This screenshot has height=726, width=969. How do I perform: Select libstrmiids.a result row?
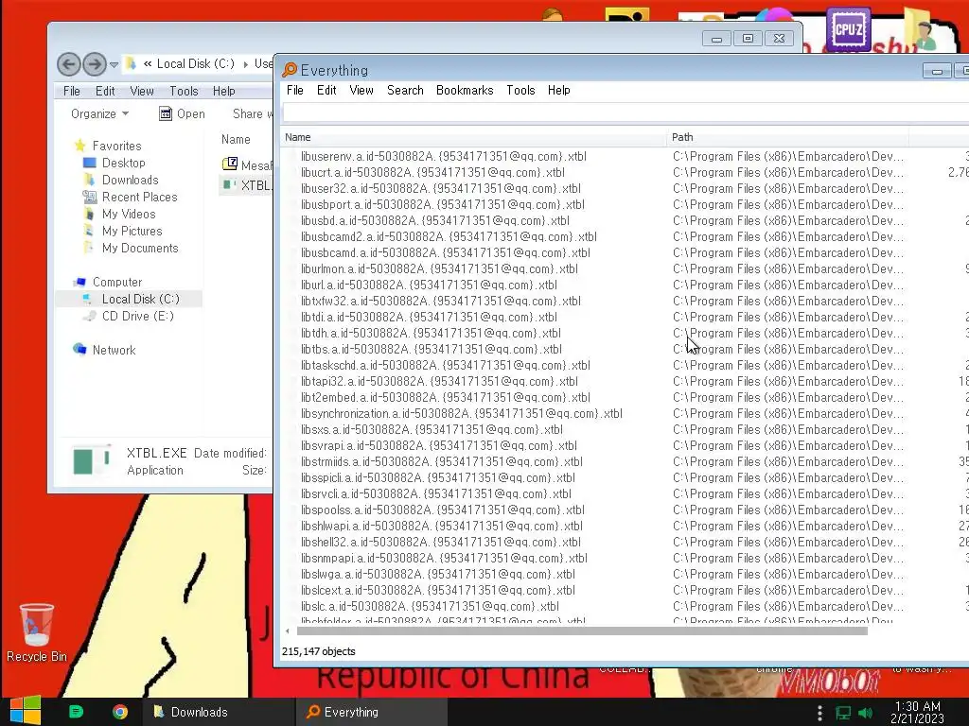pos(442,461)
